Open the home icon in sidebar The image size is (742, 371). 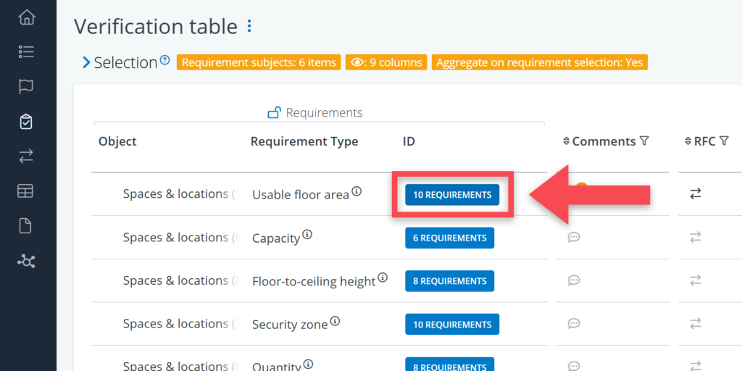[x=26, y=17]
